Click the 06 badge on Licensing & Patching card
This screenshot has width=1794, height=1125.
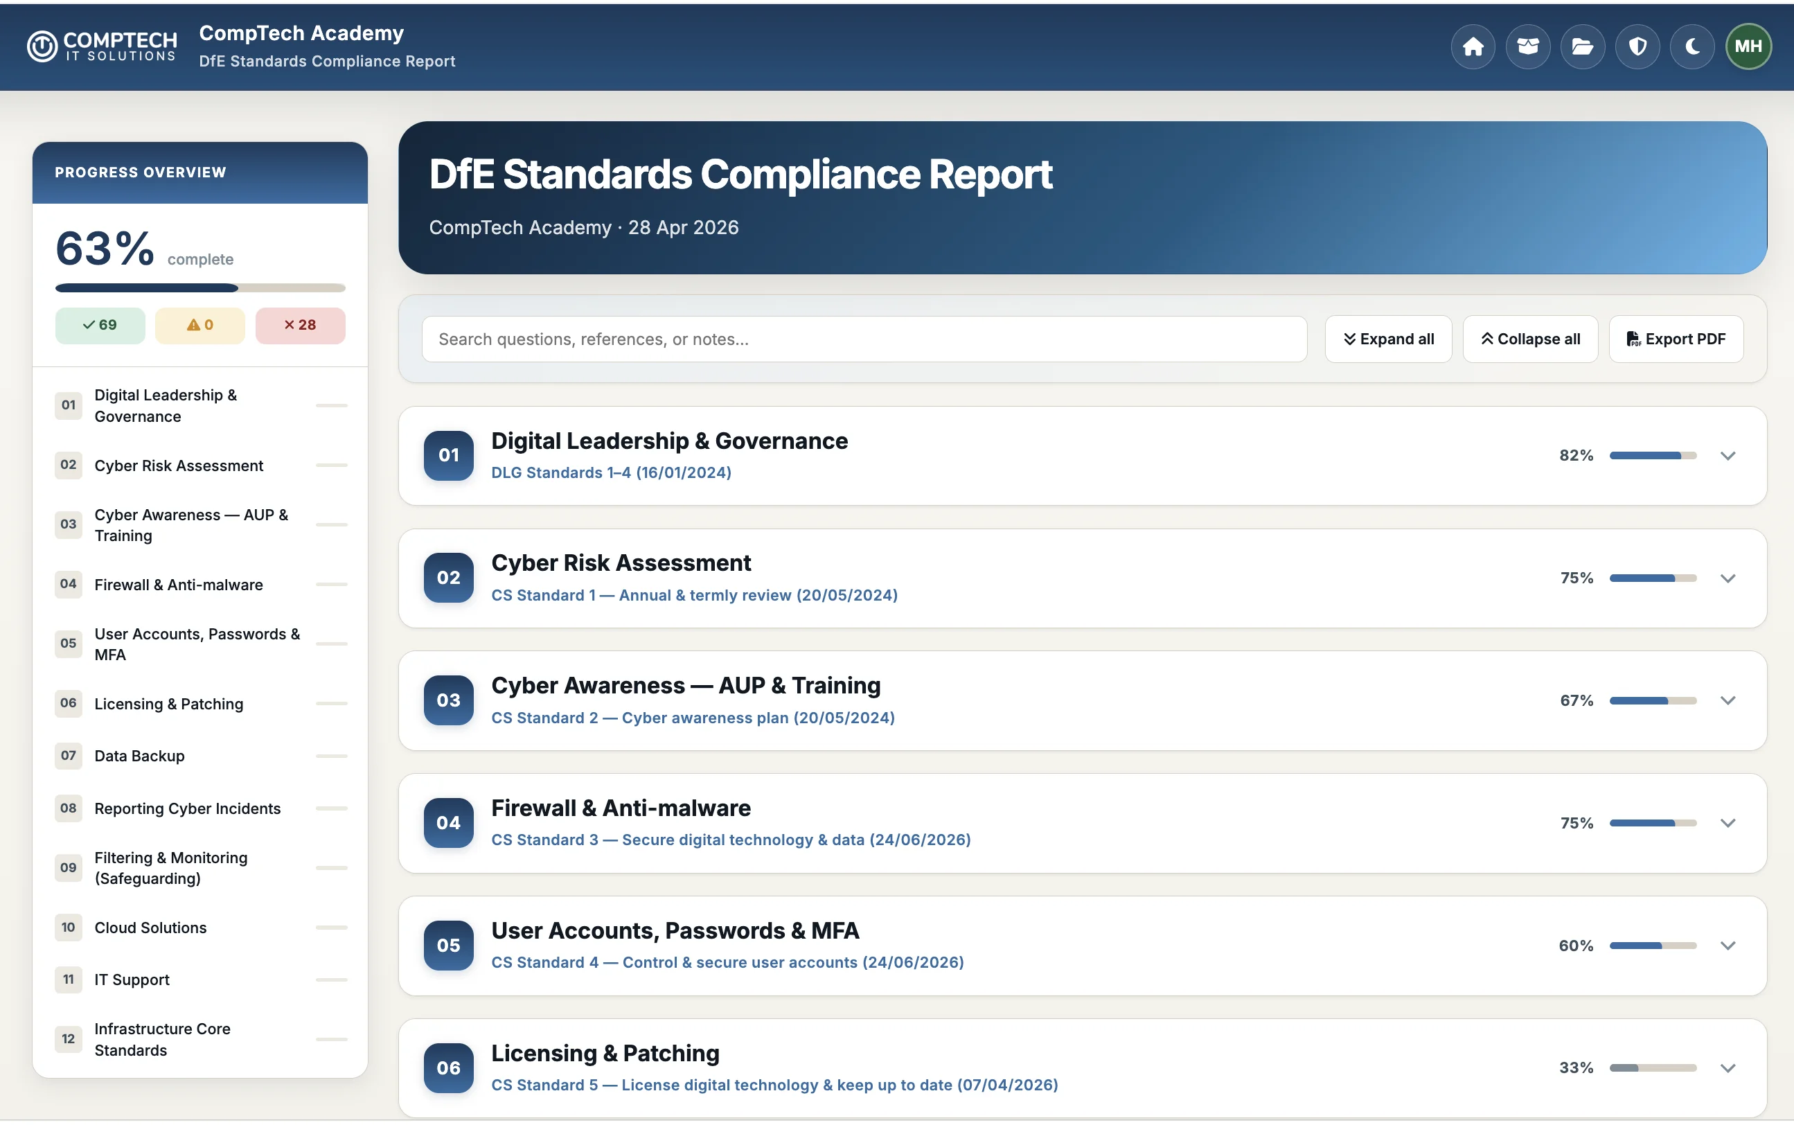(x=449, y=1068)
